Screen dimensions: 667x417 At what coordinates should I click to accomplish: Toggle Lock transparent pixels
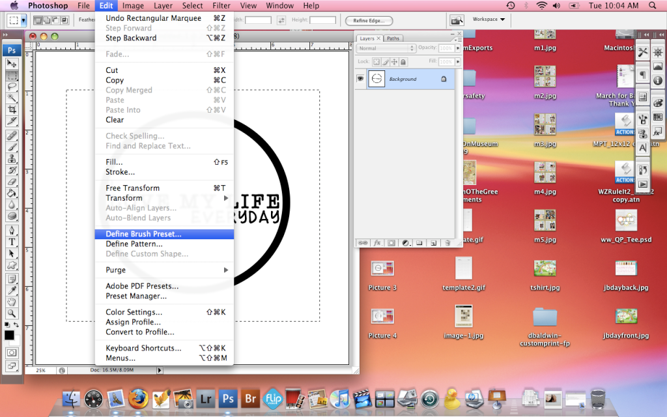[x=376, y=62]
